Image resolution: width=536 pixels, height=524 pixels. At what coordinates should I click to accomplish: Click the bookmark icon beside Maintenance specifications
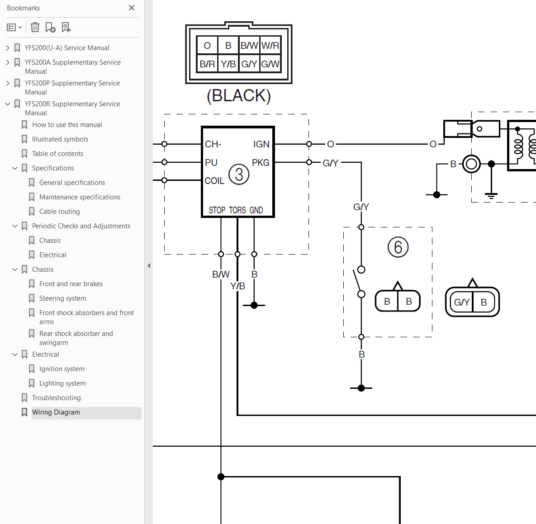tap(32, 197)
